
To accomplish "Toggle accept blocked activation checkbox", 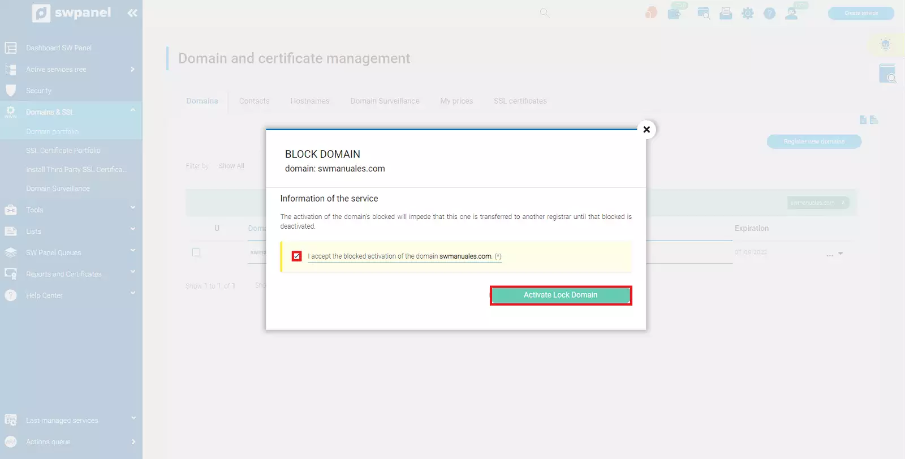I will click(297, 256).
